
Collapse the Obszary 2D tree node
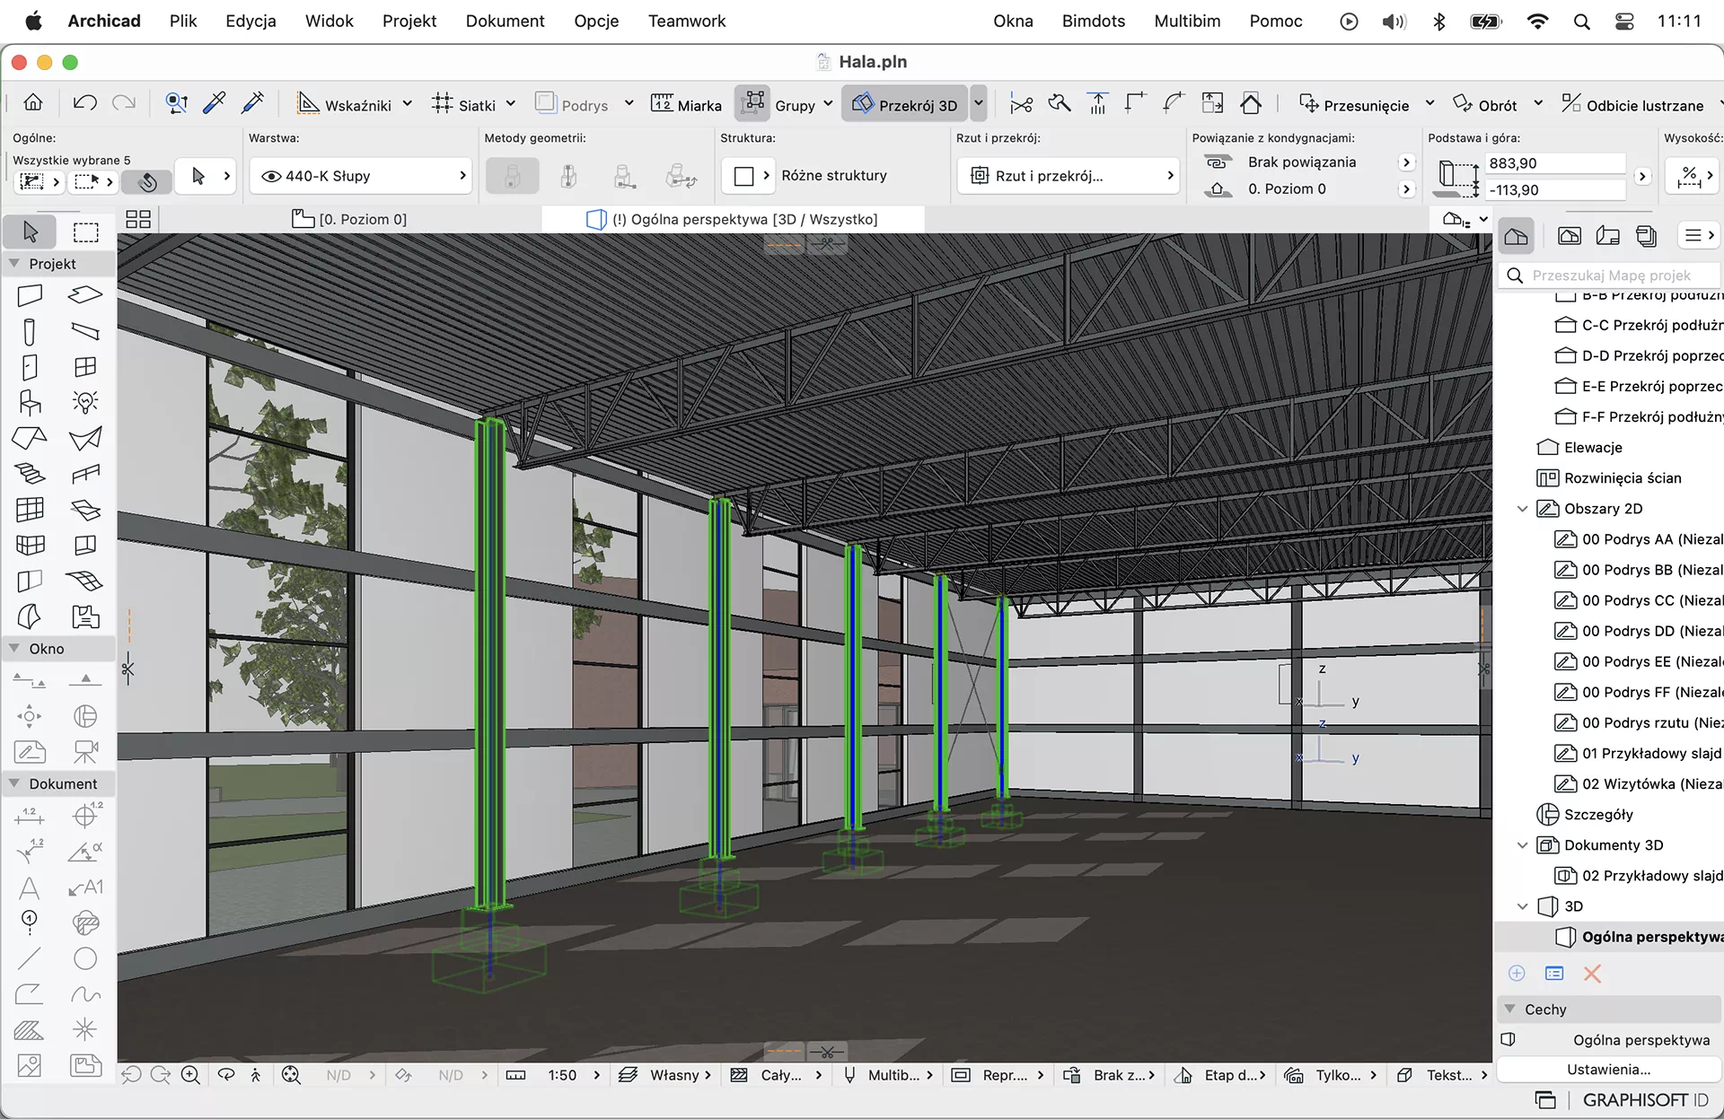click(1522, 509)
